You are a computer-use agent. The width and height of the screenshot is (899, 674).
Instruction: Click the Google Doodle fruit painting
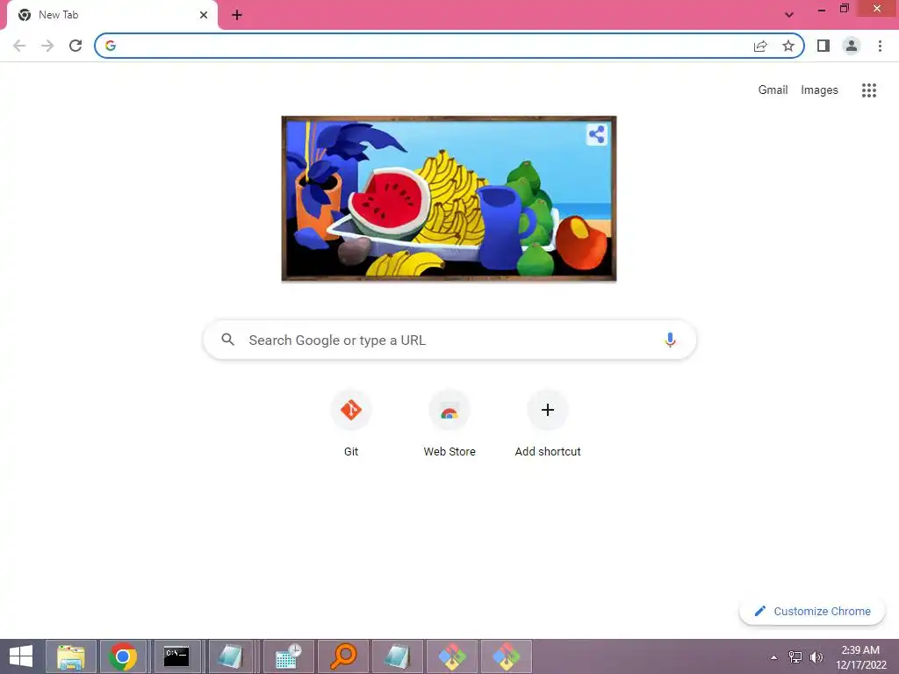pyautogui.click(x=449, y=198)
